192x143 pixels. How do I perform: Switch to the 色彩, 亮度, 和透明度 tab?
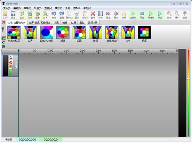(x=40, y=23)
